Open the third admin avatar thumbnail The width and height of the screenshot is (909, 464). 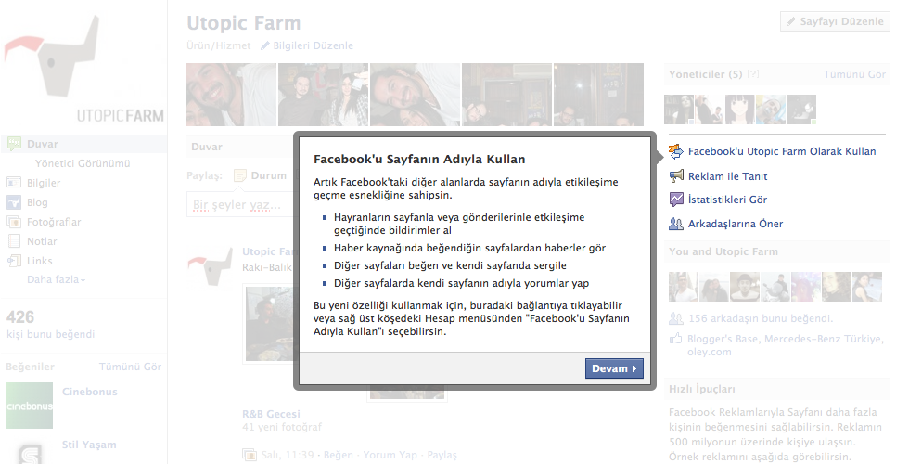(740, 110)
